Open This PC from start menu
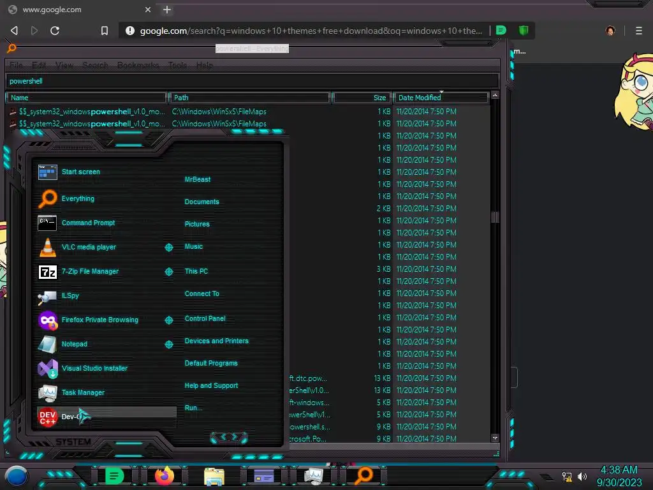This screenshot has height=490, width=653. coord(196,271)
